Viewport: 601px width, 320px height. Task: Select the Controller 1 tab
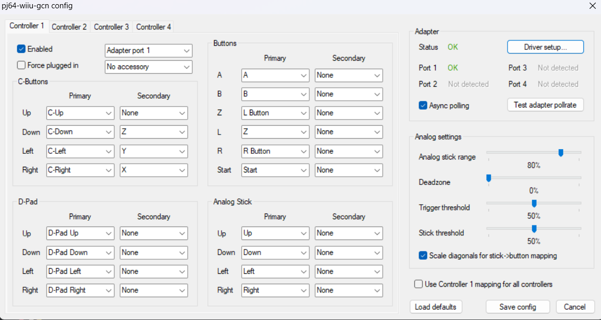[x=27, y=26]
